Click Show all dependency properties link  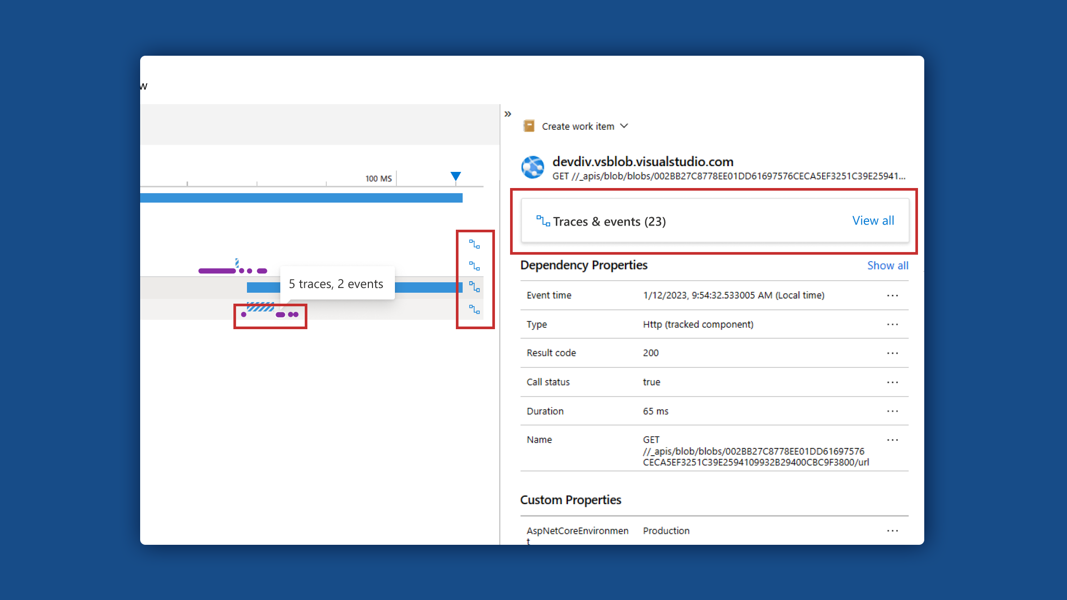(888, 266)
